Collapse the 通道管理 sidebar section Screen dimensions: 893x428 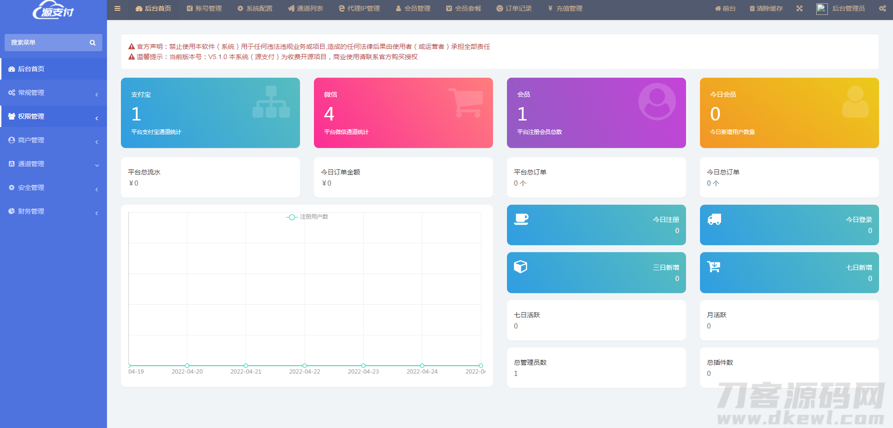53,164
